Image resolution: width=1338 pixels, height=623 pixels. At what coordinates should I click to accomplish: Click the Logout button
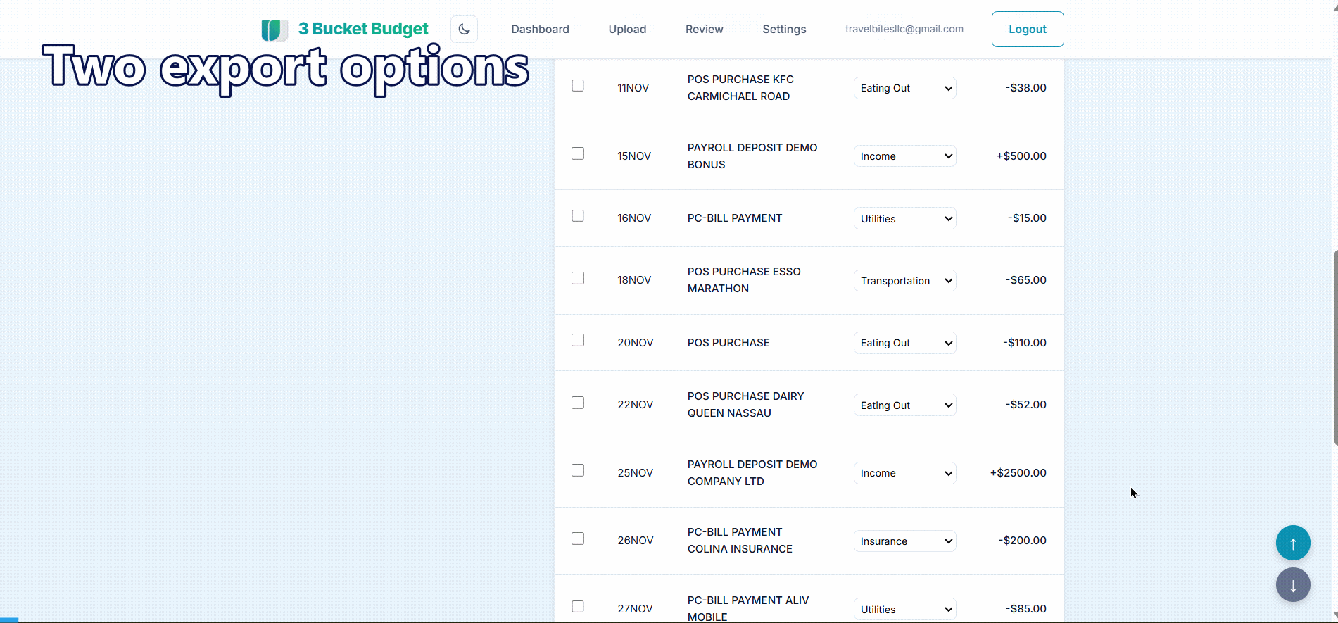1027,30
